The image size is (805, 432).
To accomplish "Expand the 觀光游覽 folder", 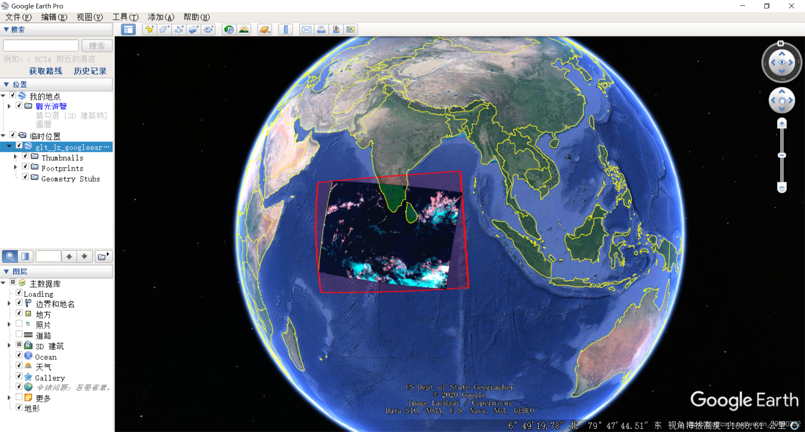I will (x=9, y=106).
